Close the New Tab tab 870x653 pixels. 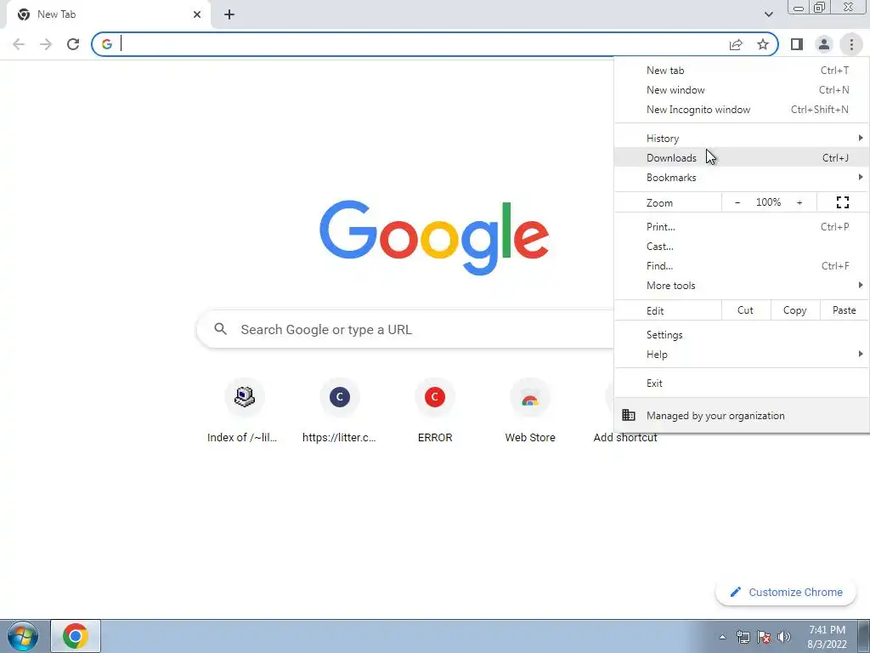point(197,14)
